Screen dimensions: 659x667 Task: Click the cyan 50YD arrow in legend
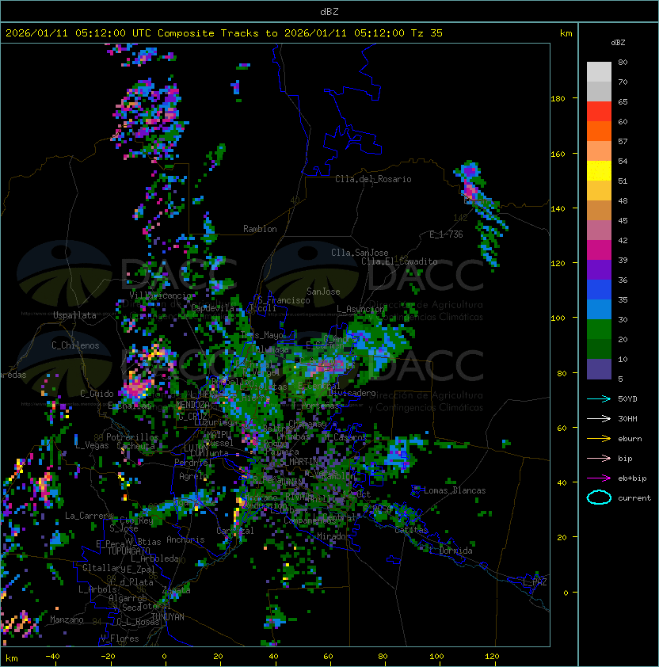click(x=599, y=398)
